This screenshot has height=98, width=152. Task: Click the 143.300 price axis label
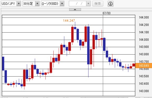144,91
